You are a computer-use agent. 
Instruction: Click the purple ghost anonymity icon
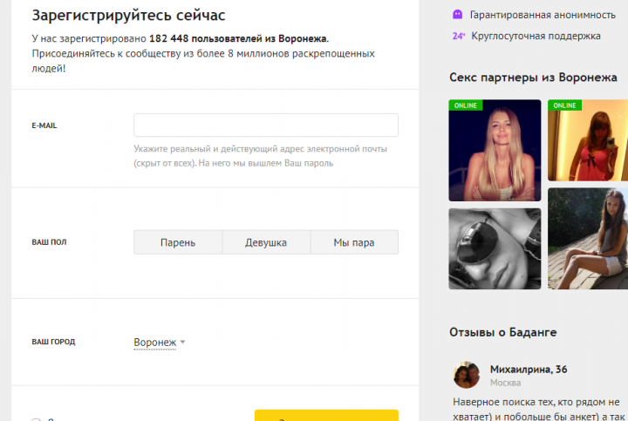[457, 15]
